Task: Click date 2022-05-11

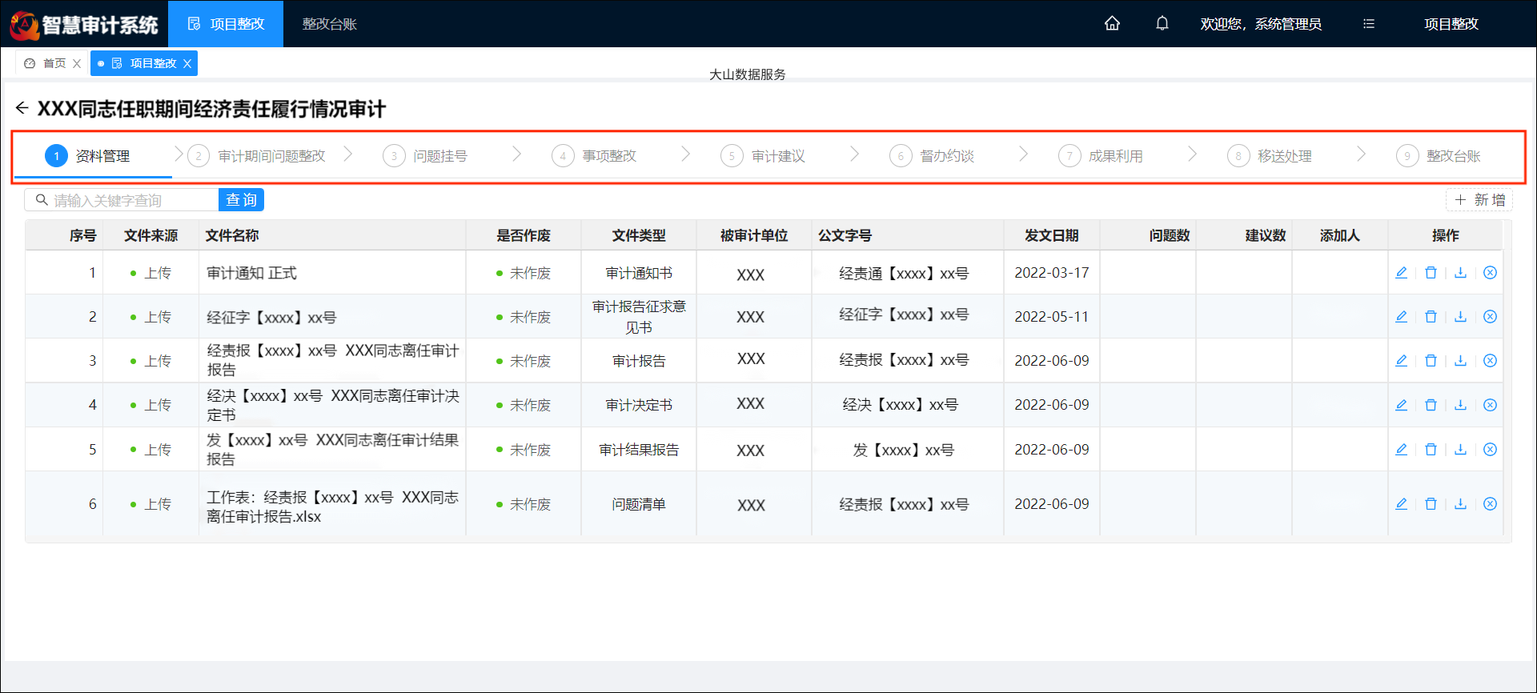Action: tap(1052, 317)
